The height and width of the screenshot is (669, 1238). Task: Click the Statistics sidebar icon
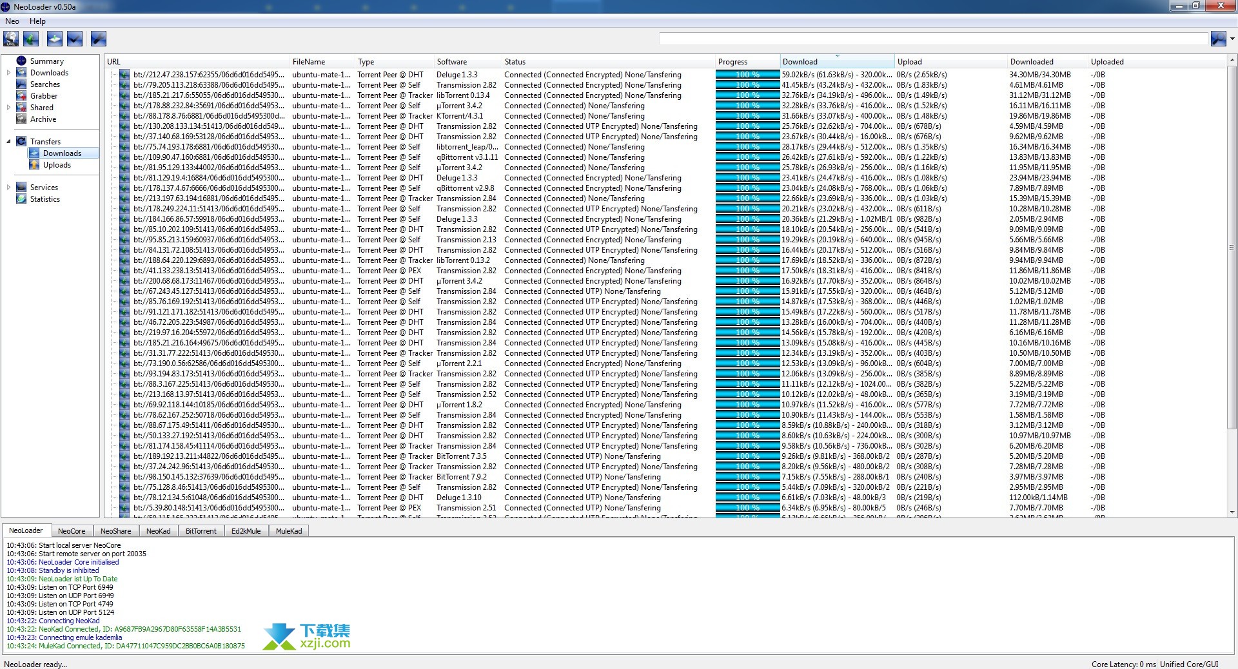21,199
